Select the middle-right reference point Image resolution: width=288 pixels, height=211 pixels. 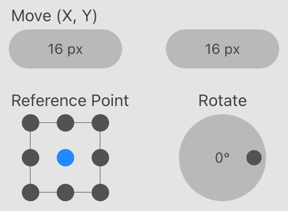[100, 158]
